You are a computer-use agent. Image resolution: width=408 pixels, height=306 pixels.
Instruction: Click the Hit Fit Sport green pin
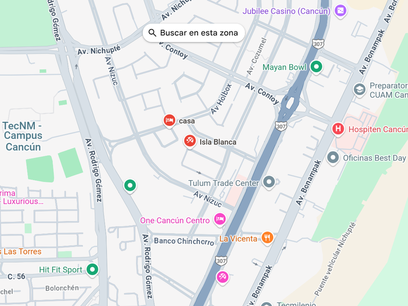tap(92, 270)
